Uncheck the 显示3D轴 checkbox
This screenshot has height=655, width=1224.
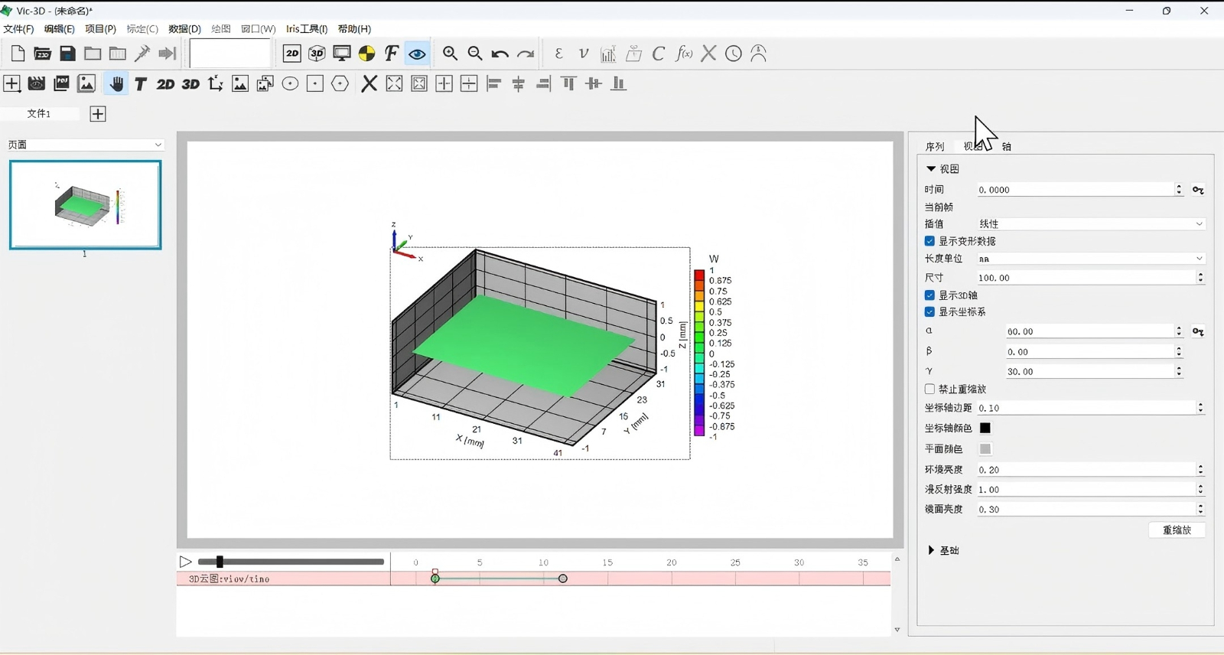pyautogui.click(x=929, y=295)
